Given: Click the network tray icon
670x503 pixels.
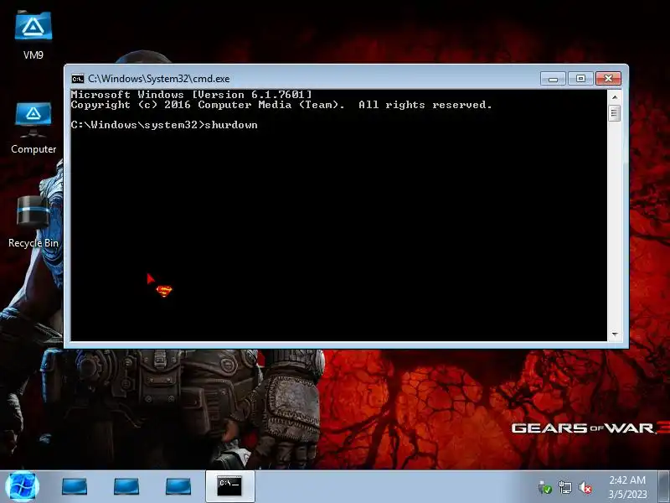Looking at the screenshot, I should (x=564, y=487).
